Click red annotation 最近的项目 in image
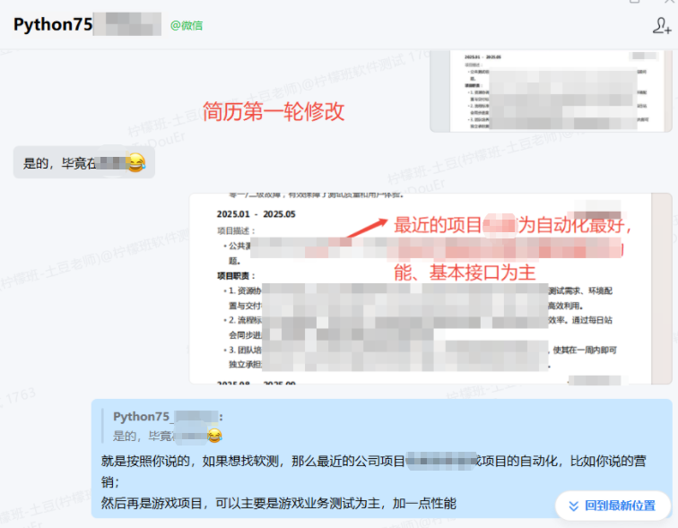 point(438,225)
